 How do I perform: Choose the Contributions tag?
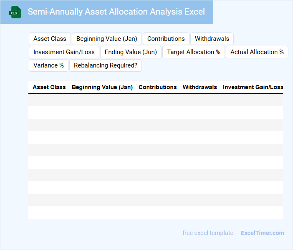(x=166, y=39)
